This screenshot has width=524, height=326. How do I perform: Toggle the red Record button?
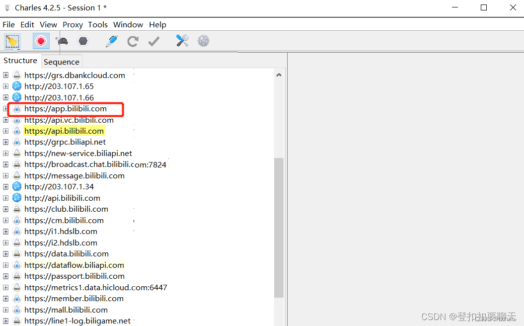pyautogui.click(x=41, y=41)
